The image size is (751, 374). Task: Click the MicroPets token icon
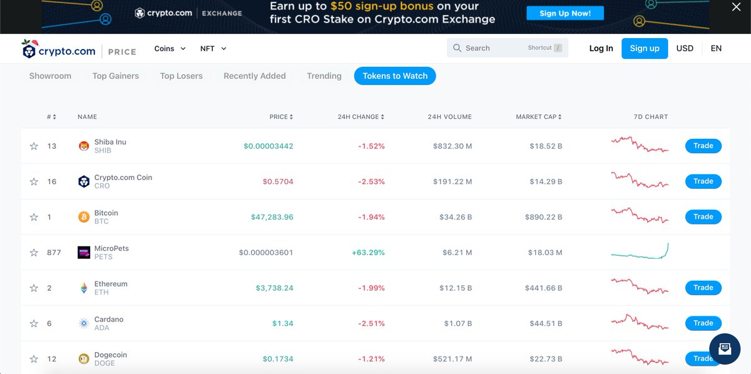84,253
